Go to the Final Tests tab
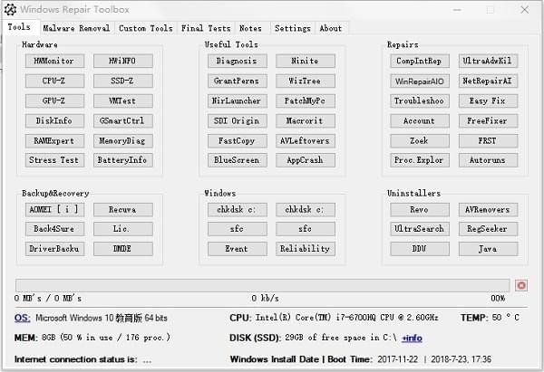 pos(205,28)
